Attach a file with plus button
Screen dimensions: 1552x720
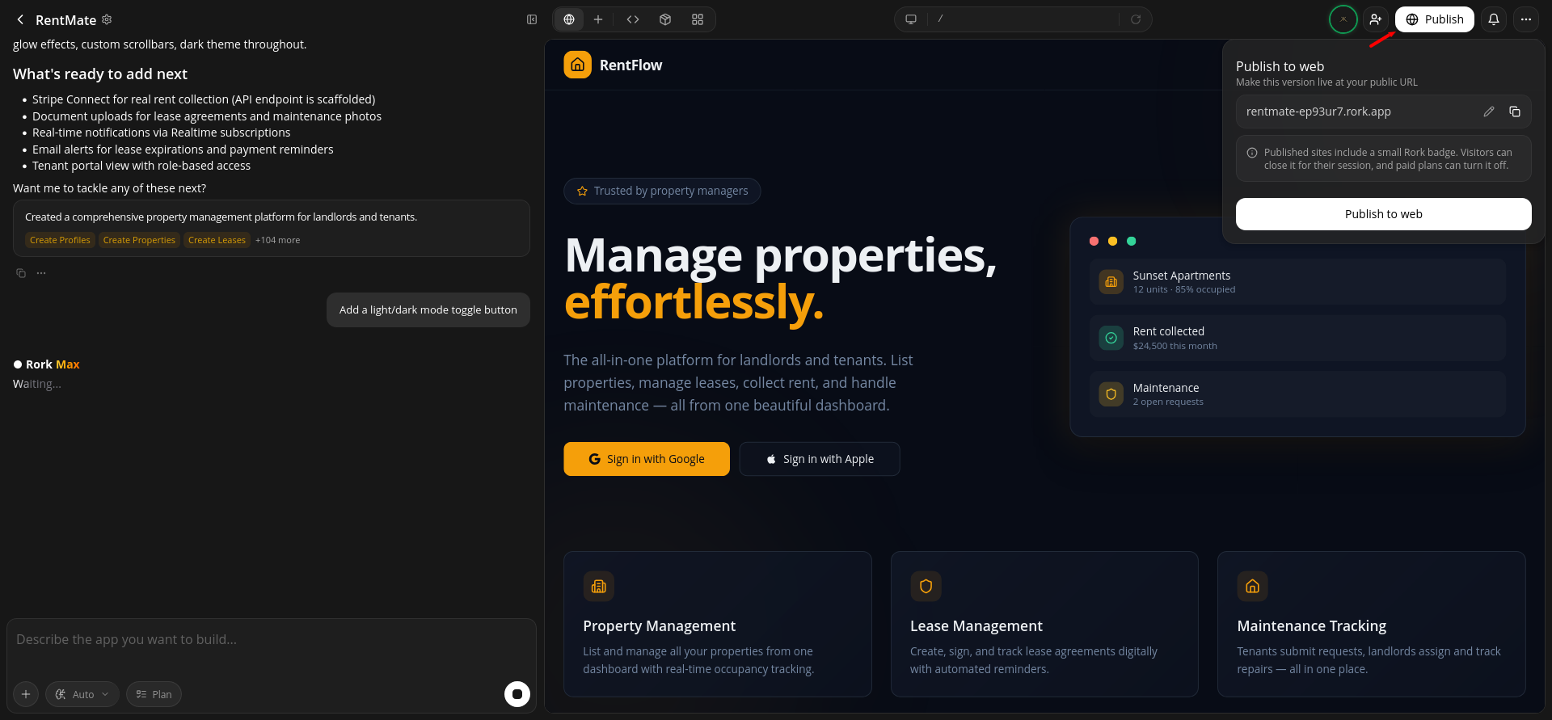click(26, 694)
